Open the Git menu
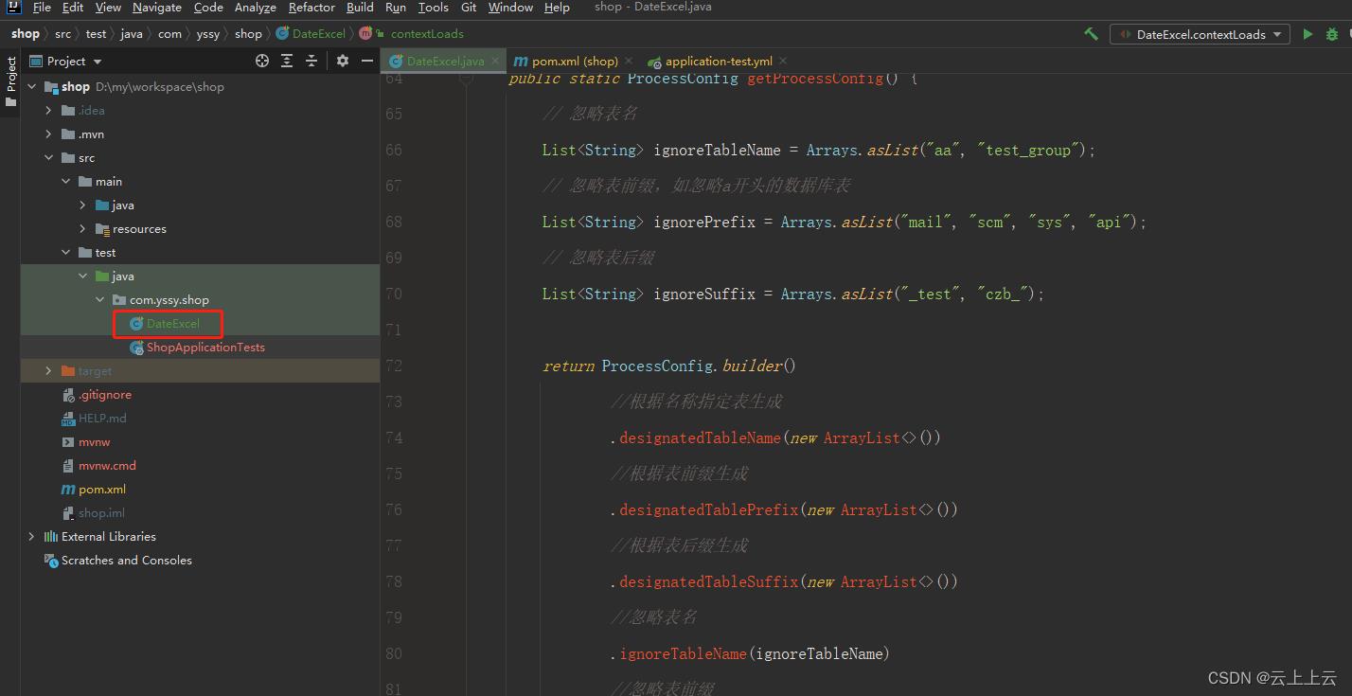 pos(469,8)
